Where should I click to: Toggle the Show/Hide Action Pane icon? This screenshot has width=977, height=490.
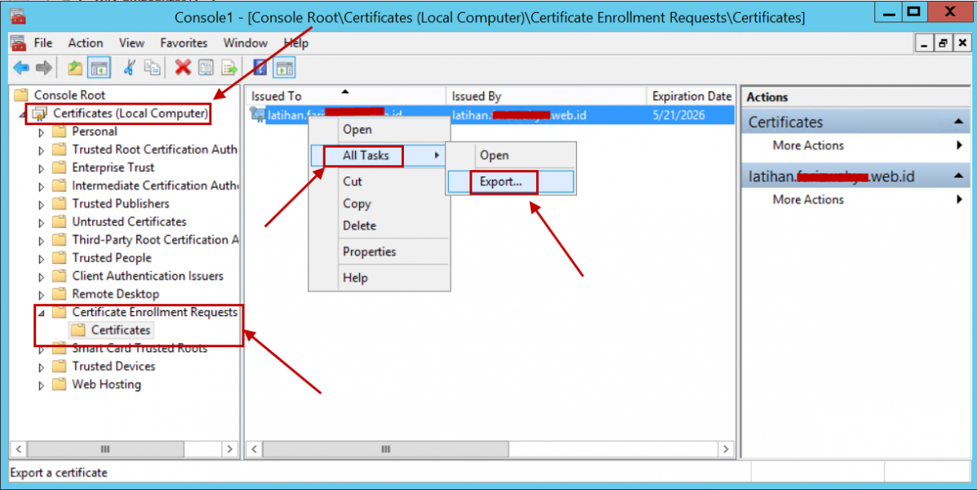(x=284, y=68)
